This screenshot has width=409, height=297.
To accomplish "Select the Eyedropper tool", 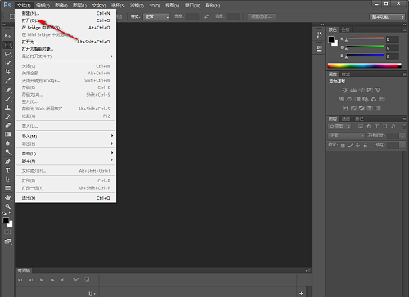I will [7, 80].
